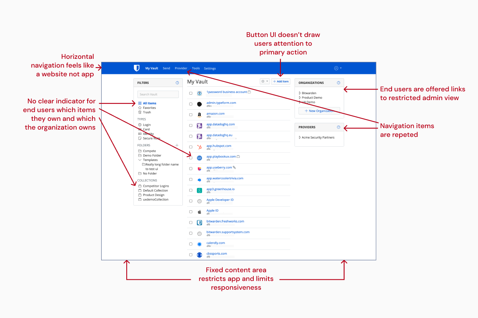Click the Greenhouse green icon
Viewport: 478px width, 318px height.
tap(200, 190)
